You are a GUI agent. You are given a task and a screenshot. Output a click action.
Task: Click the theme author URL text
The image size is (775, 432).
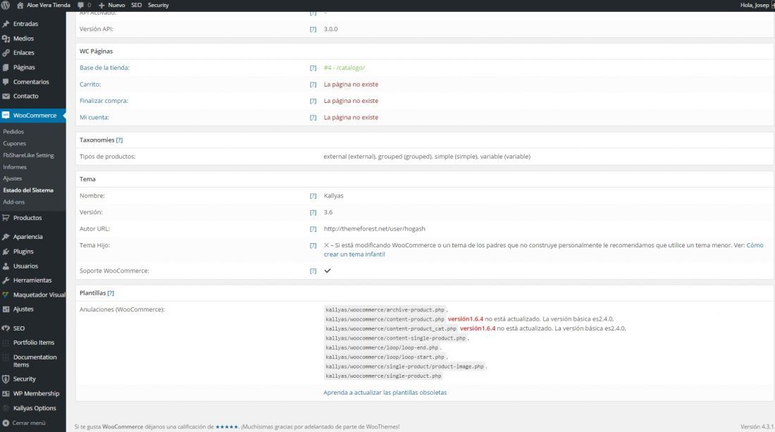(375, 229)
